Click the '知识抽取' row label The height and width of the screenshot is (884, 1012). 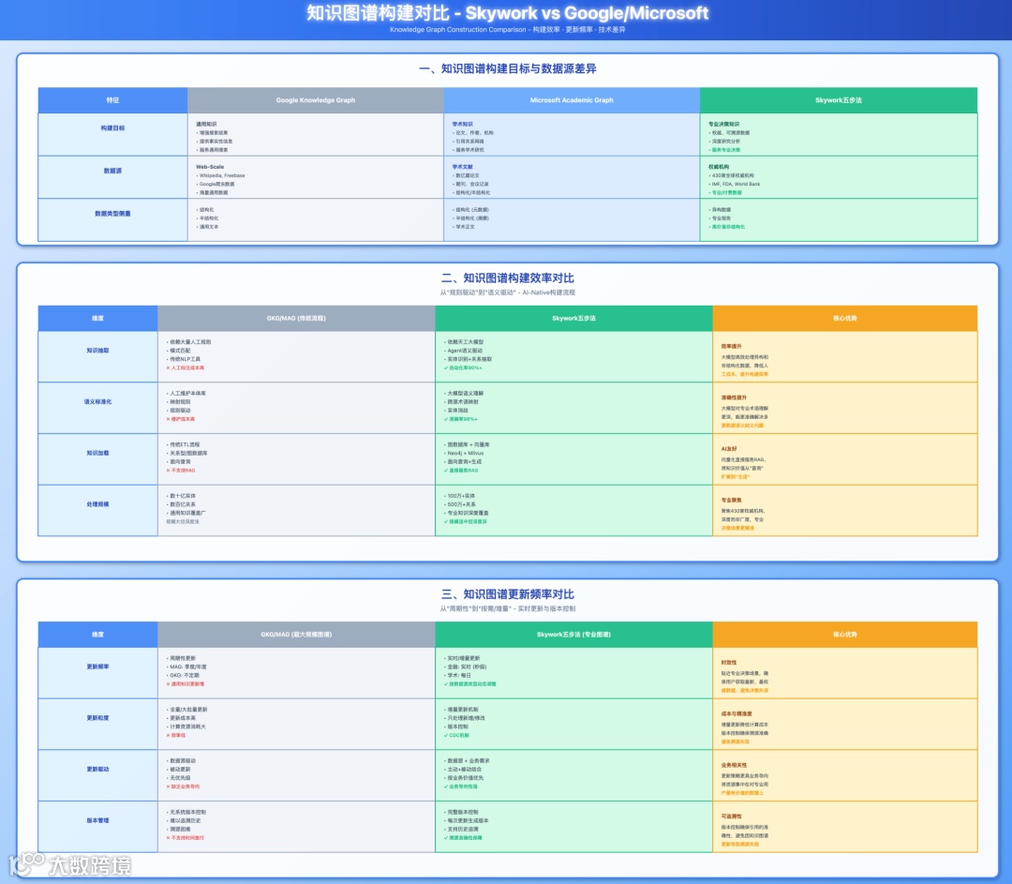98,350
